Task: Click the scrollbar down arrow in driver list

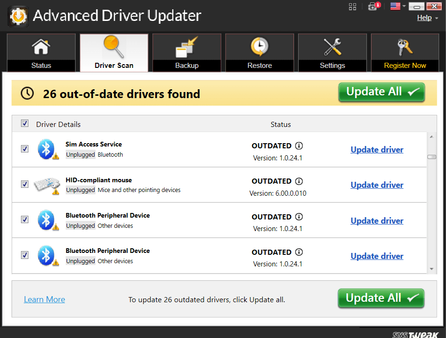Action: (432, 269)
